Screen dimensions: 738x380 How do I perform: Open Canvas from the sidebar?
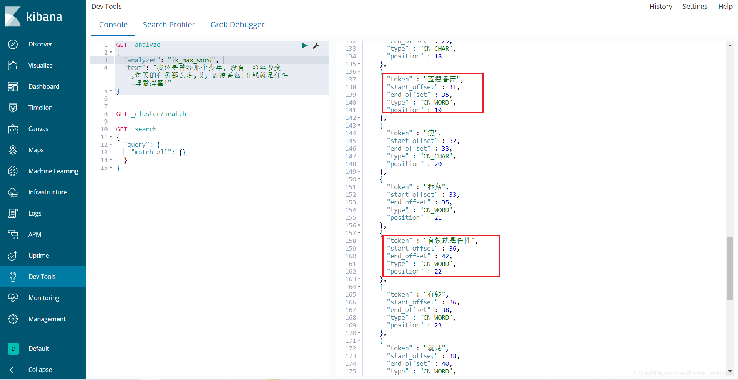(38, 129)
